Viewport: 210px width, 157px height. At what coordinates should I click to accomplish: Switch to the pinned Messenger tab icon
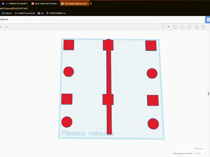3,4
